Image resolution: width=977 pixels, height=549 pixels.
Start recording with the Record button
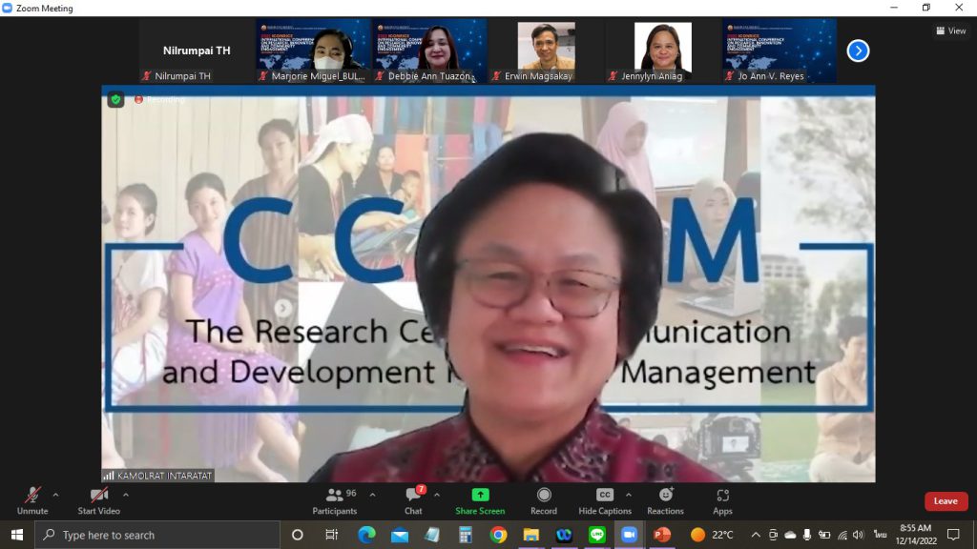pos(543,501)
